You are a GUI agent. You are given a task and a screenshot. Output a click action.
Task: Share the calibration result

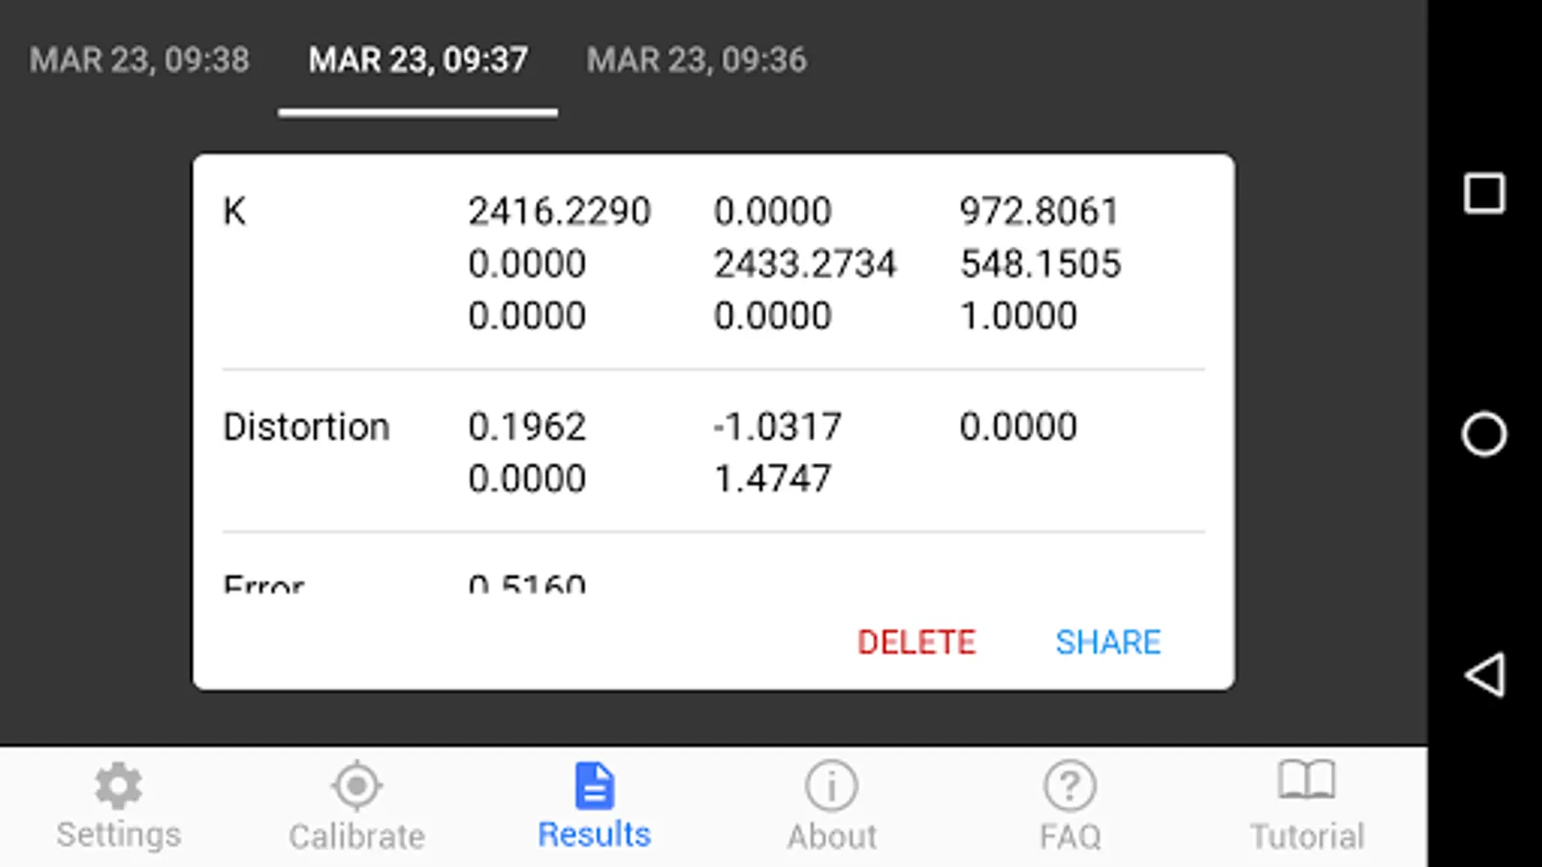pyautogui.click(x=1108, y=642)
